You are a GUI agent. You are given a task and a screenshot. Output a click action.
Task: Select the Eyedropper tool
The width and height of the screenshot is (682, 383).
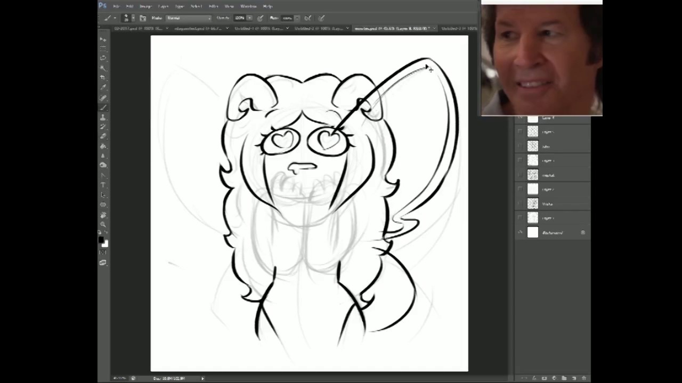pyautogui.click(x=103, y=86)
